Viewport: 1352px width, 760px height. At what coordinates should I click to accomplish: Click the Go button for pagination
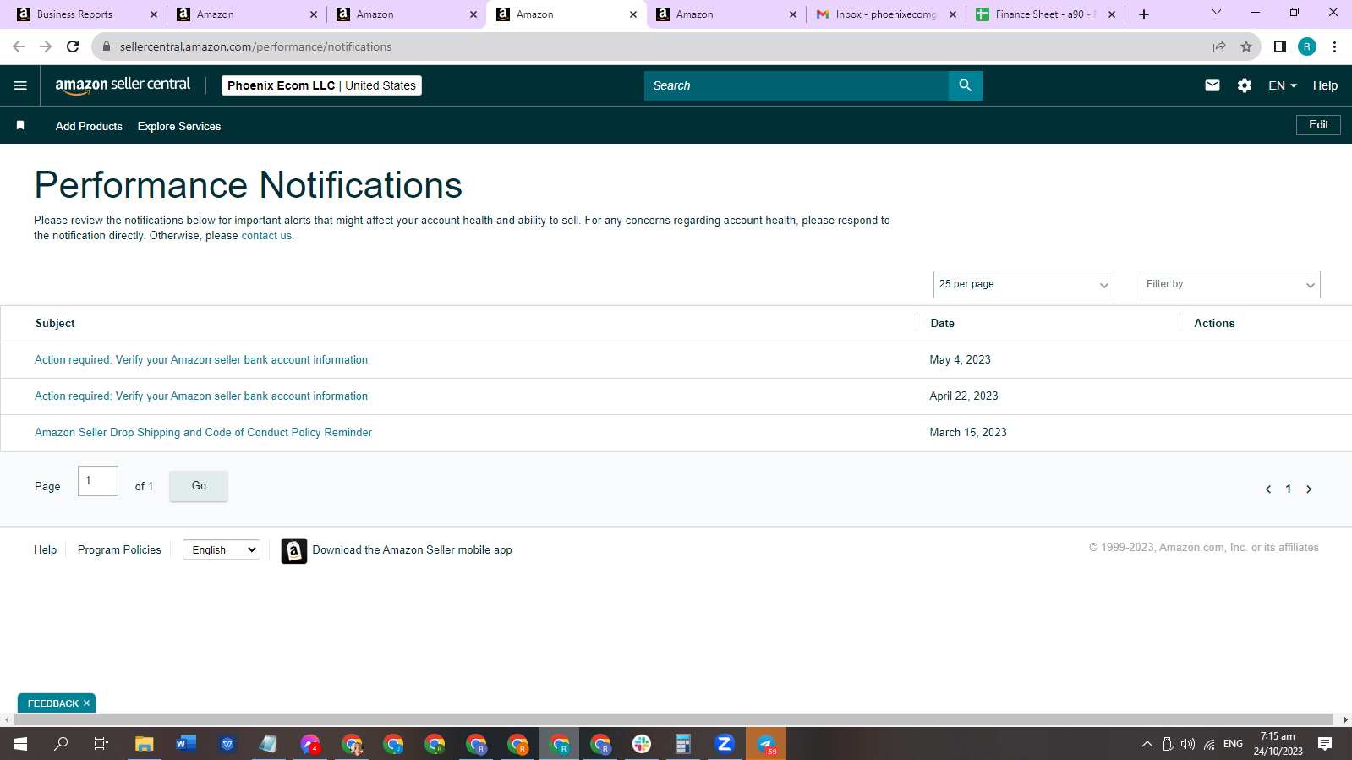tap(199, 486)
